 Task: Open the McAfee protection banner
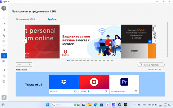coord(90,41)
